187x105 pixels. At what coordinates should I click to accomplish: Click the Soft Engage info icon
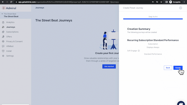[x=139, y=51]
